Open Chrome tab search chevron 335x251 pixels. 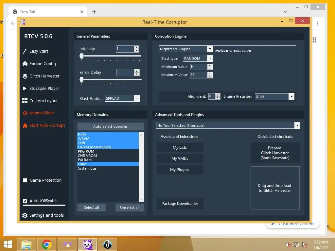[285, 12]
